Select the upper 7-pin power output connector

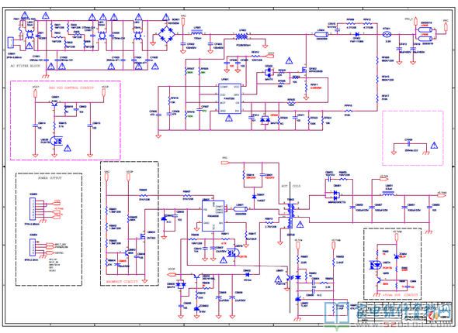(33, 209)
